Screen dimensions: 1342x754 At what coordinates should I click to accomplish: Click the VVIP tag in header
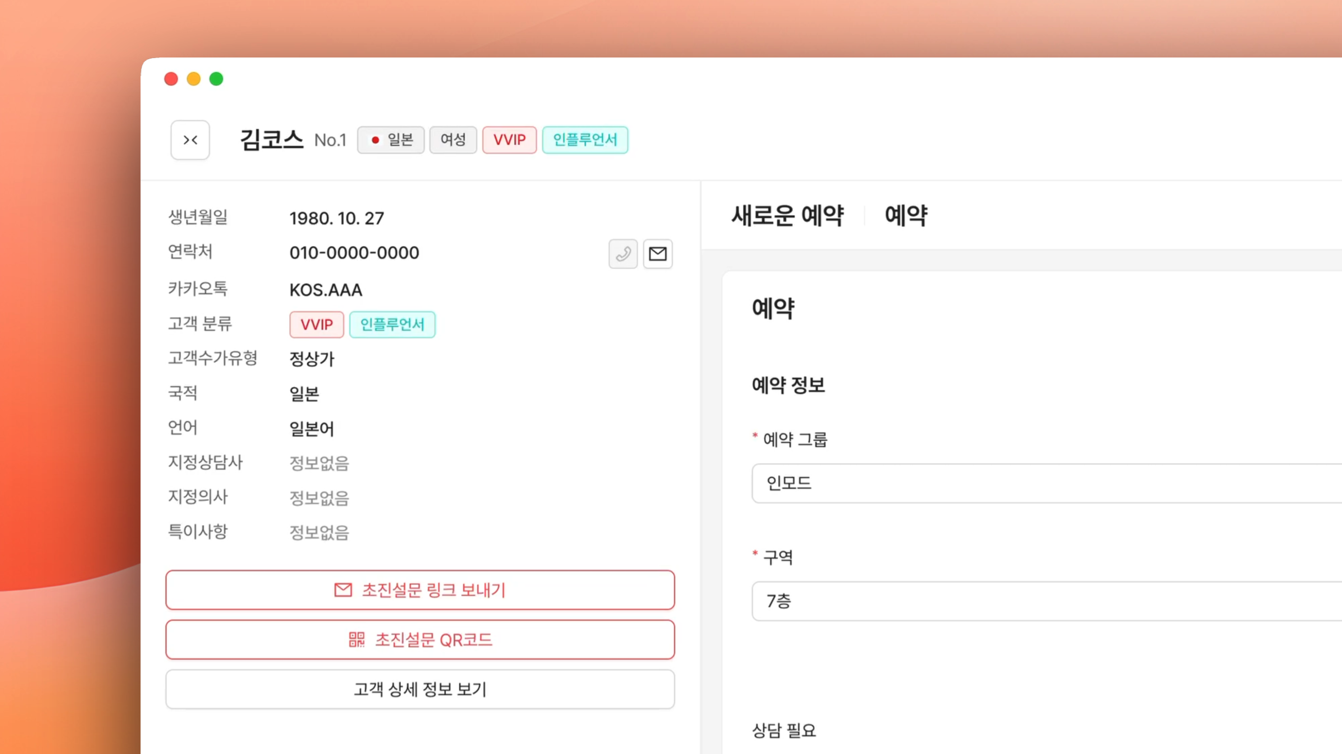(x=509, y=140)
